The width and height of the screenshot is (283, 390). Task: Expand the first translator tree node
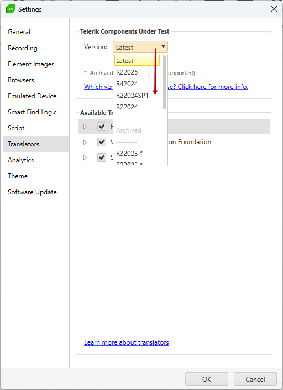tap(85, 127)
